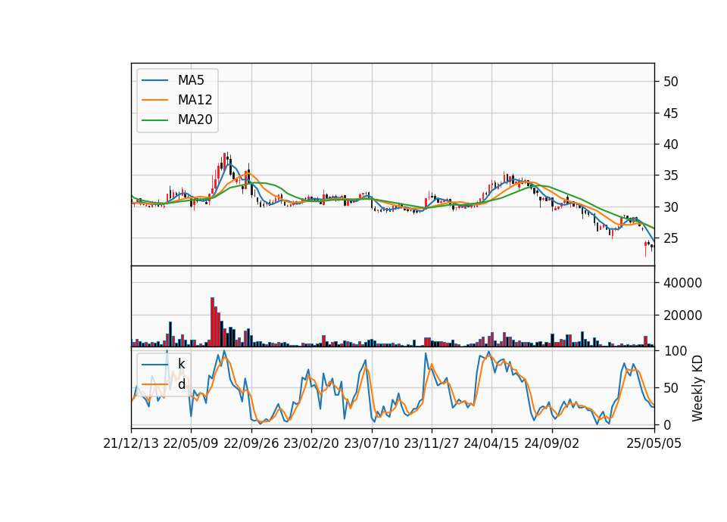727x522 pixels.
Task: Click the 22/05/09 date axis label
Action: click(x=191, y=444)
